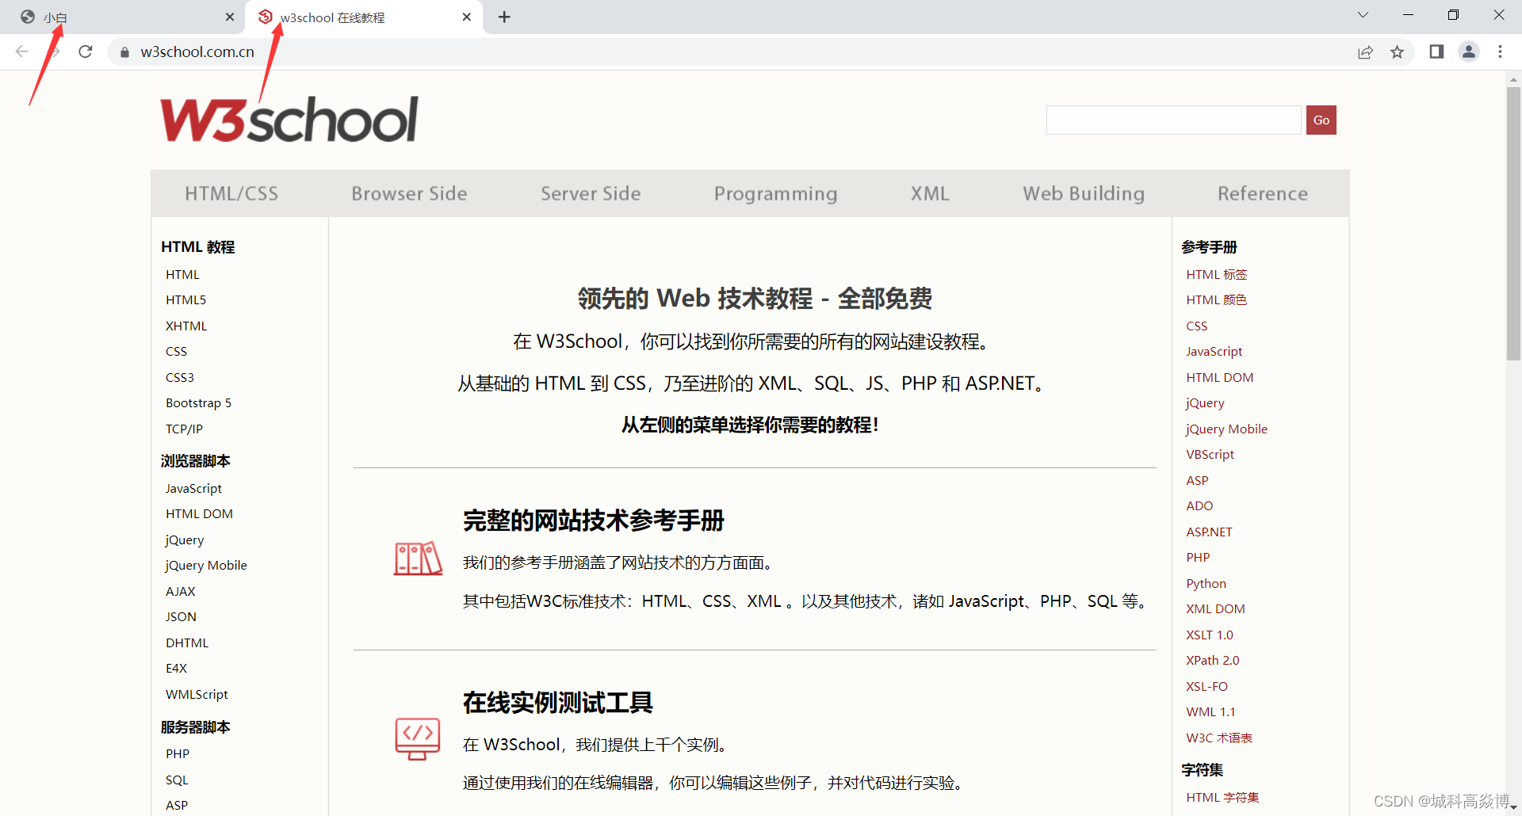The height and width of the screenshot is (816, 1522).
Task: Click the red Go search button
Action: point(1321,120)
